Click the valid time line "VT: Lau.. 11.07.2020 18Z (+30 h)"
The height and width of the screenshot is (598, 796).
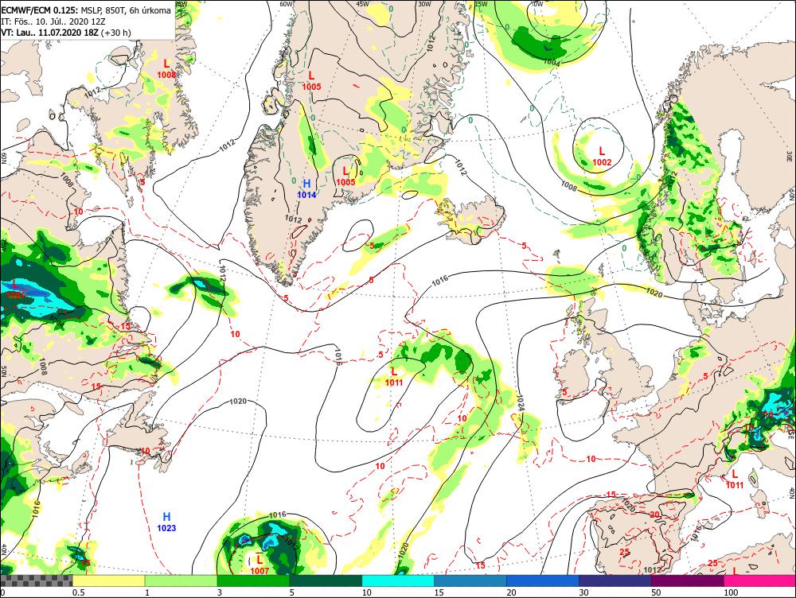click(x=66, y=33)
